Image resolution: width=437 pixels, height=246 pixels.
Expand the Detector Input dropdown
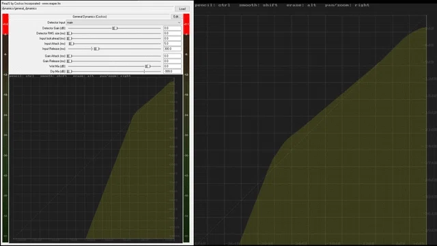click(x=124, y=23)
